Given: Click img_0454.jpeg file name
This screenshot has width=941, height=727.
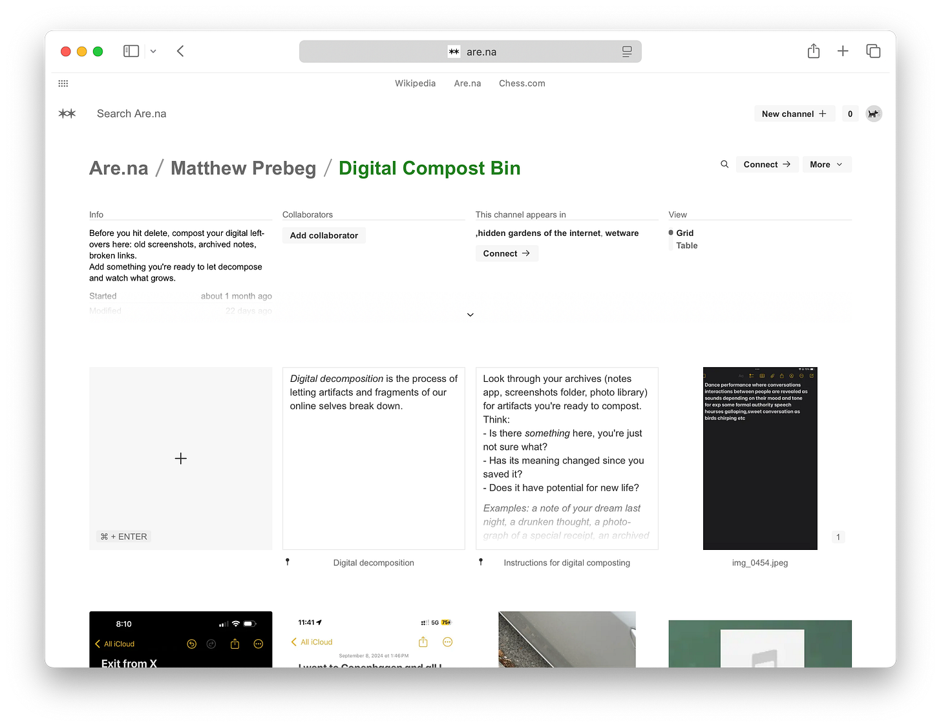Looking at the screenshot, I should (760, 563).
